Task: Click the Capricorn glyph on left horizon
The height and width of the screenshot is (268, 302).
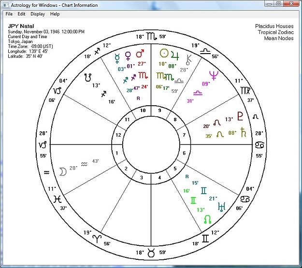Action: pyautogui.click(x=43, y=145)
